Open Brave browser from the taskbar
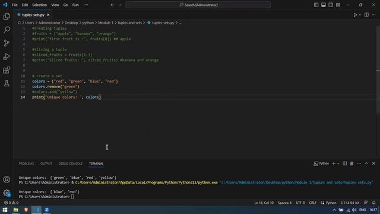 [x=26, y=210]
